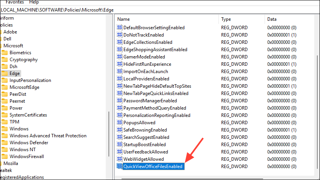This screenshot has width=320, height=180.
Task: Click the DWORD icon beside DoNotTrackEnabled
Action: [x=120, y=35]
